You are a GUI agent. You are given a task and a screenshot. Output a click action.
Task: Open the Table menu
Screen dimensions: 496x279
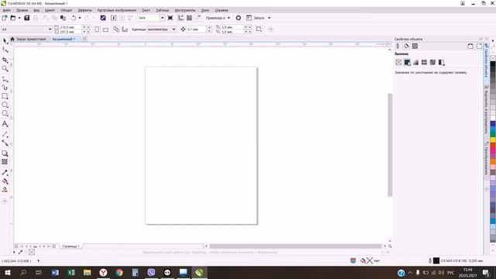162,10
